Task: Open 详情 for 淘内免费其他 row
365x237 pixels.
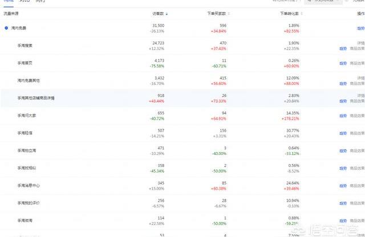Action: pos(361,78)
